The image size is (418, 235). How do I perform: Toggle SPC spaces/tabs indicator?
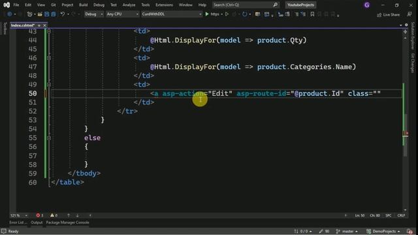pyautogui.click(x=389, y=215)
